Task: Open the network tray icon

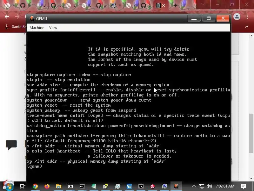Action: point(202,186)
